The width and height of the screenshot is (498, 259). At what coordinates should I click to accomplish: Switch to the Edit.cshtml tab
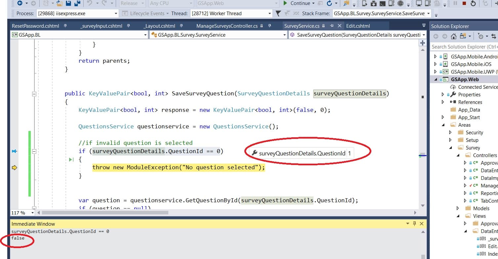pos(358,26)
